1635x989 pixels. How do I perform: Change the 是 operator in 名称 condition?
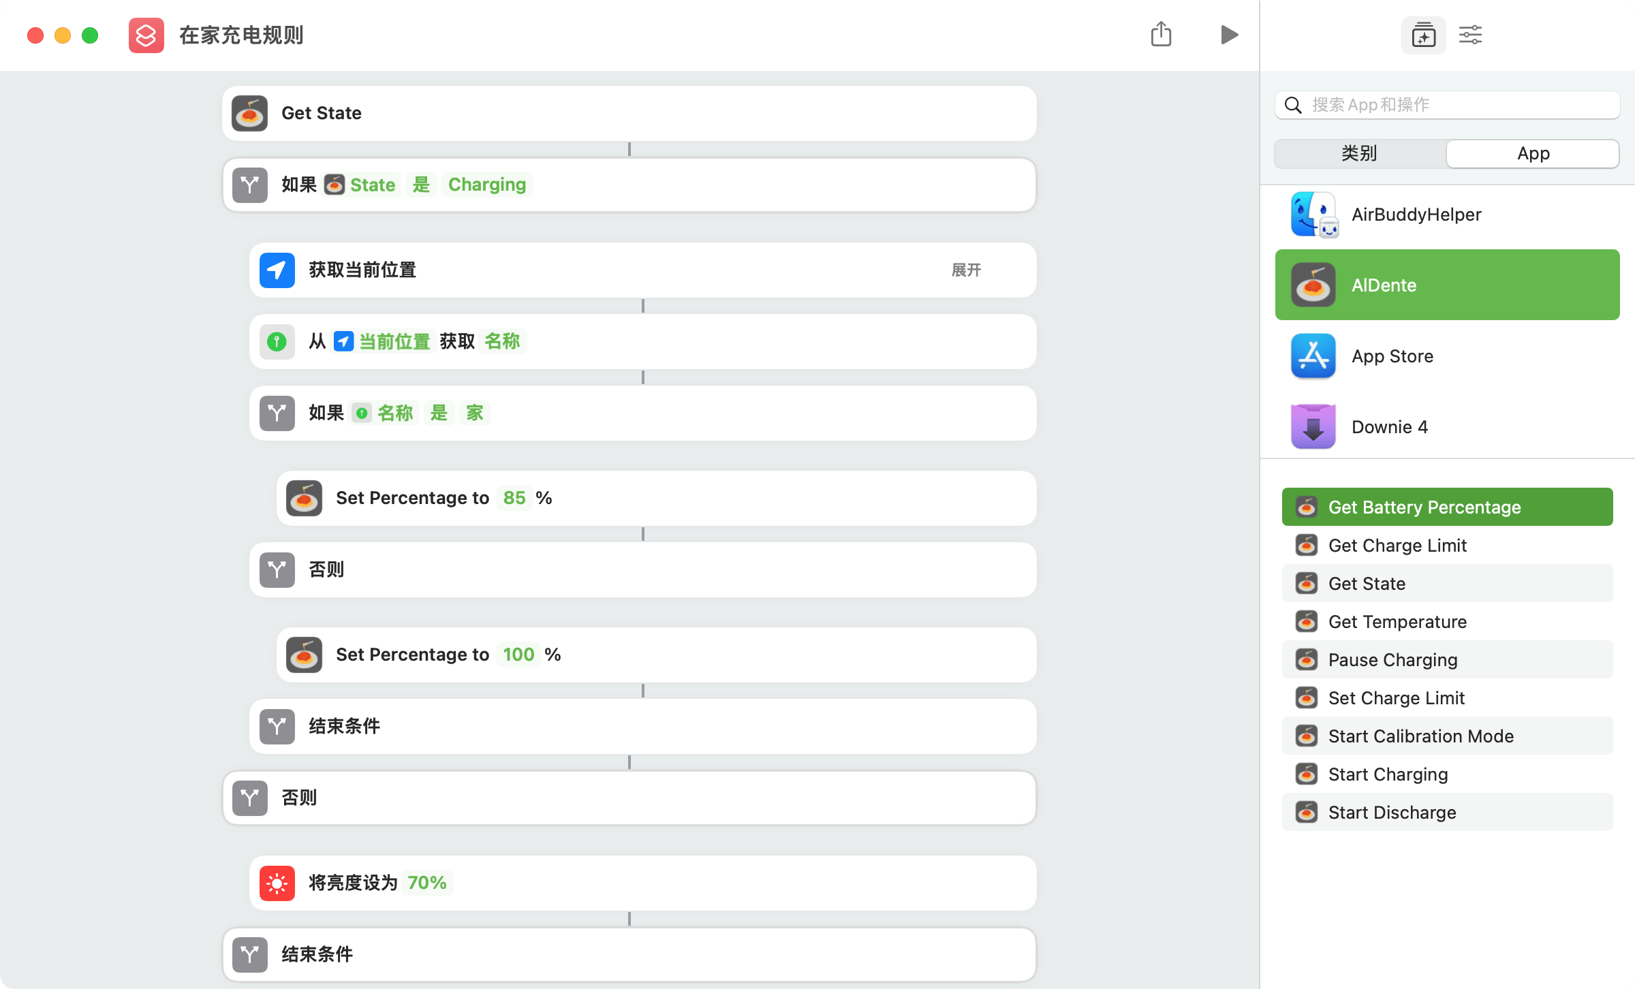tap(439, 413)
